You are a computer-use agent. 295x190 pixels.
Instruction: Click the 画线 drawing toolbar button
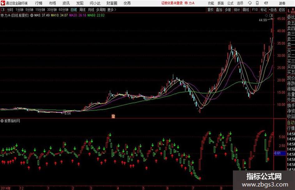246,10
